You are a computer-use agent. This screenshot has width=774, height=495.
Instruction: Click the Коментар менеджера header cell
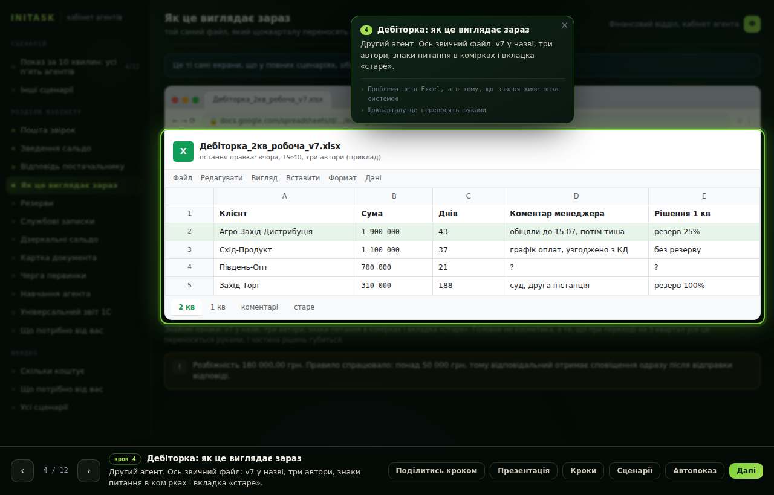pos(576,214)
